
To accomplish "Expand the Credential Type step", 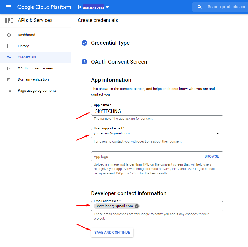I will (x=110, y=43).
